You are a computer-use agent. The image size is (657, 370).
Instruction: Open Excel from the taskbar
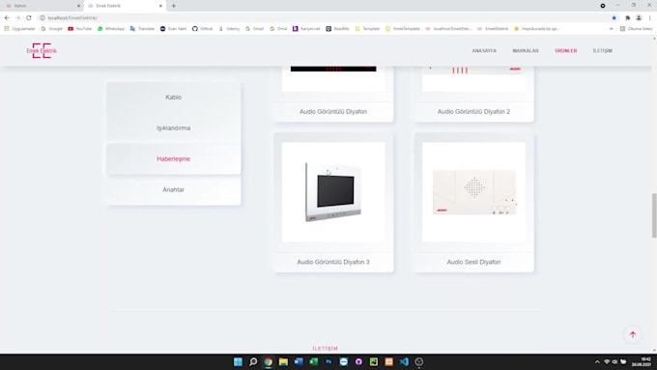[313, 361]
